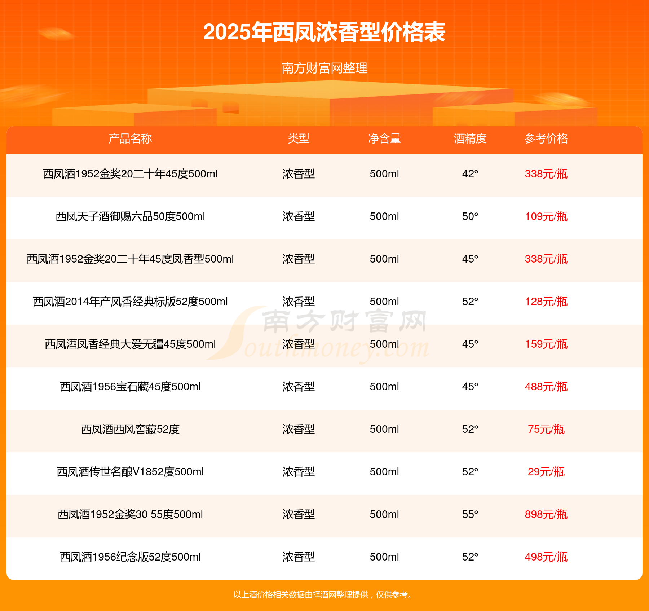The image size is (649, 611).
Task: Select "52°" in the 2014年产凤香经典标版 row
Action: point(470,302)
